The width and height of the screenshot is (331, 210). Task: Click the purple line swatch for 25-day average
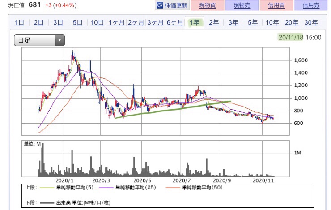(x=106, y=188)
